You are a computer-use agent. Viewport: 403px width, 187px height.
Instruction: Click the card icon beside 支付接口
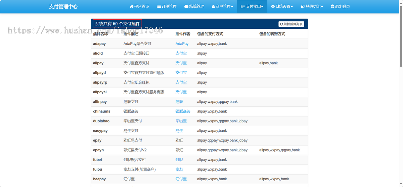[243, 7]
